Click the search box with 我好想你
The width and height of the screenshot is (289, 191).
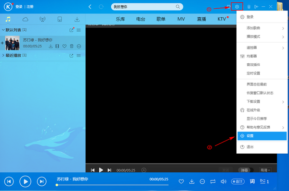click(147, 7)
